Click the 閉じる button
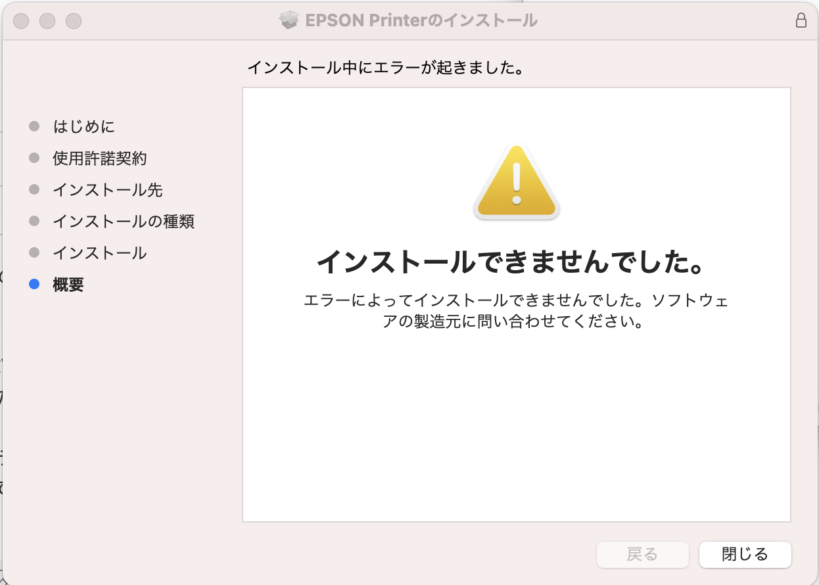The image size is (819, 585). [745, 554]
